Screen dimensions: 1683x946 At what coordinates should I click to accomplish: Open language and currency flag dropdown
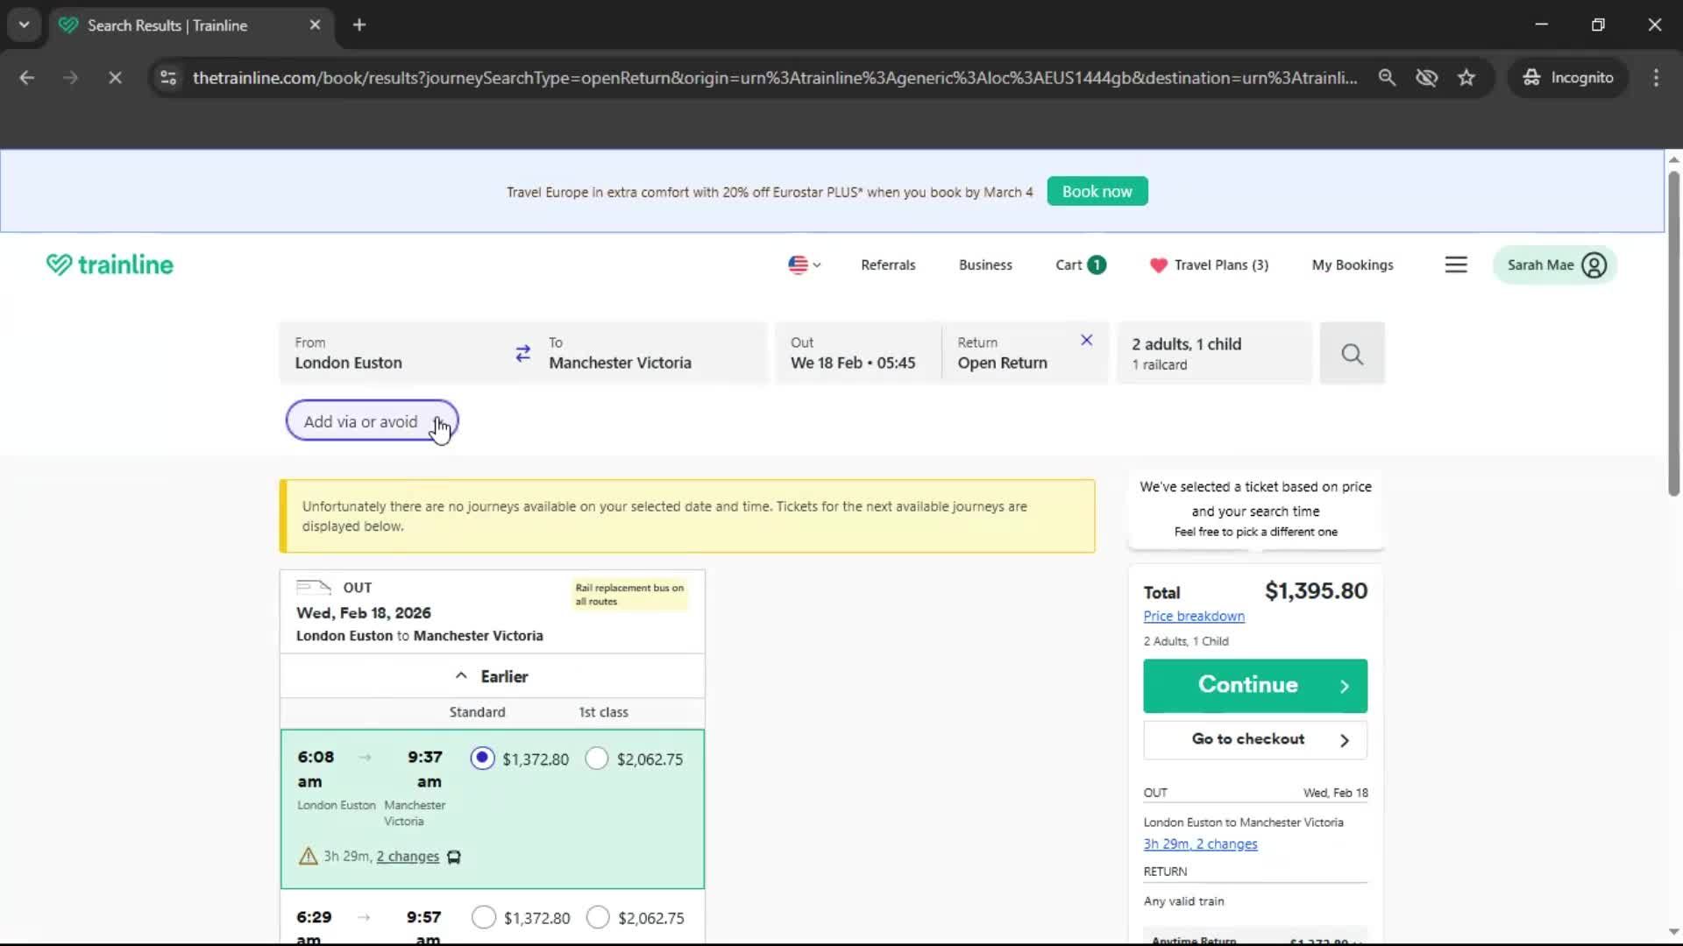point(804,265)
